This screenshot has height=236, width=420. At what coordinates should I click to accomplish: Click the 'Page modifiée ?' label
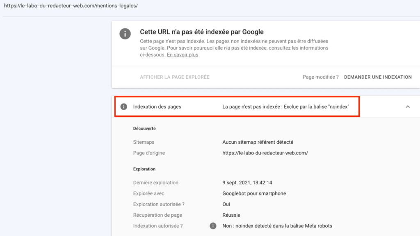pyautogui.click(x=320, y=77)
